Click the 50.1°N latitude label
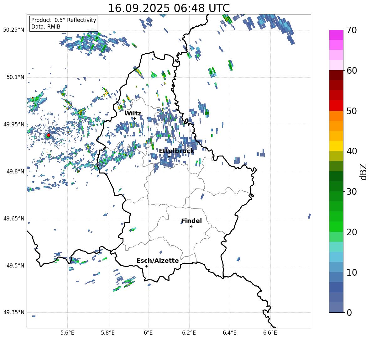 15,77
